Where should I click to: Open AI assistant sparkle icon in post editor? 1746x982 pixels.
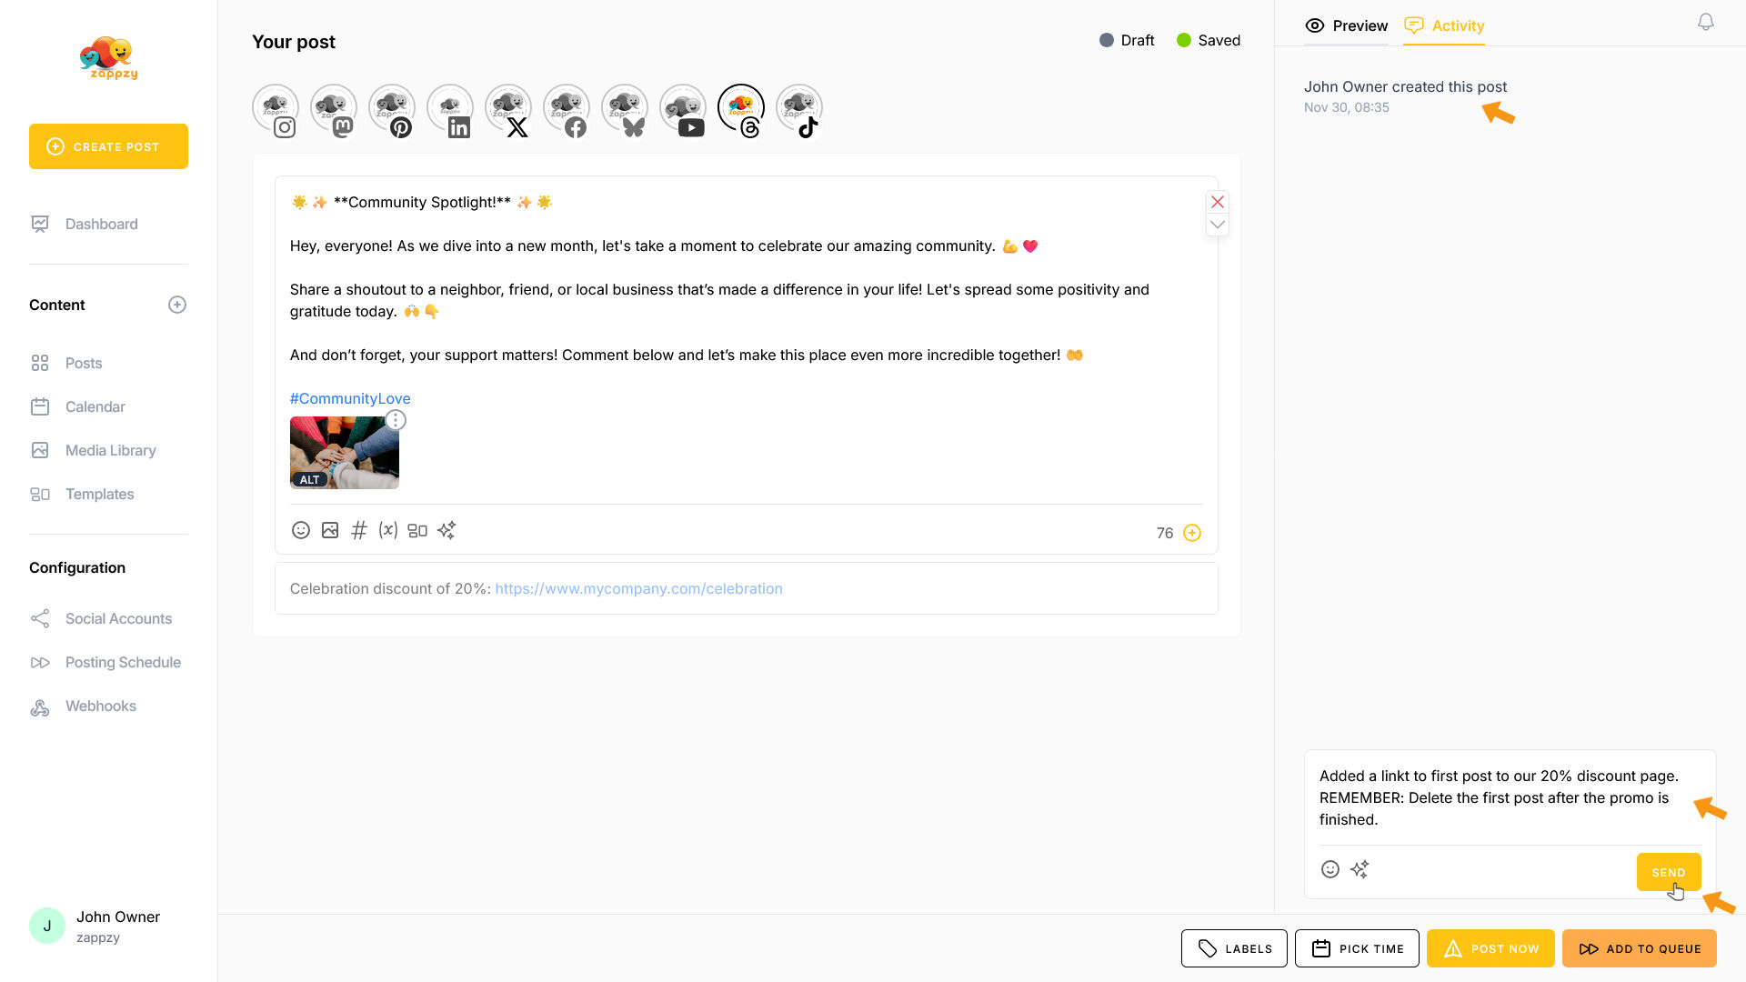click(x=447, y=530)
